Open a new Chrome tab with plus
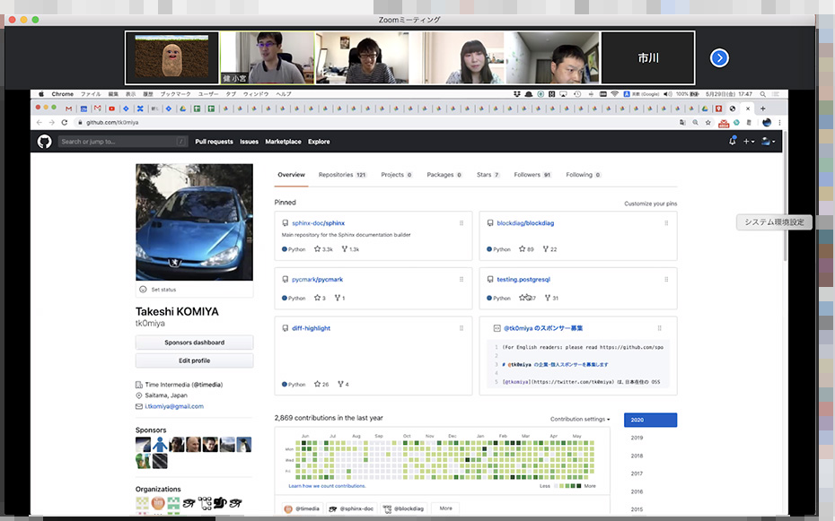The height and width of the screenshot is (521, 835). coord(762,109)
